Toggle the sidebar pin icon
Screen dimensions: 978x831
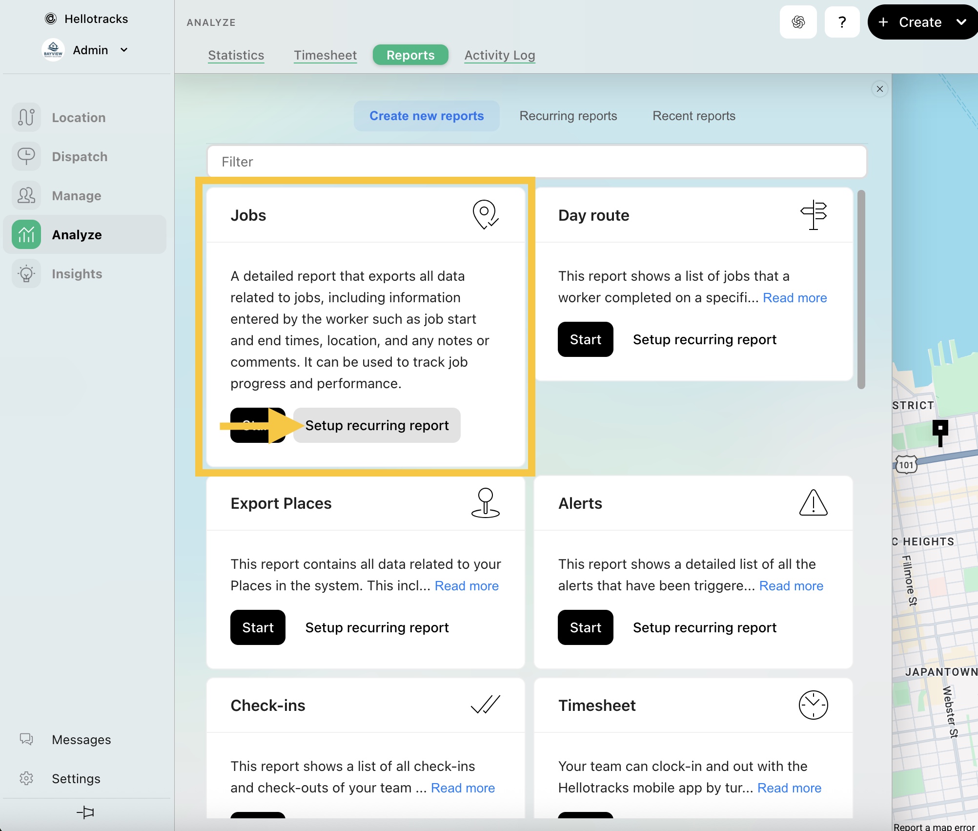pos(85,812)
